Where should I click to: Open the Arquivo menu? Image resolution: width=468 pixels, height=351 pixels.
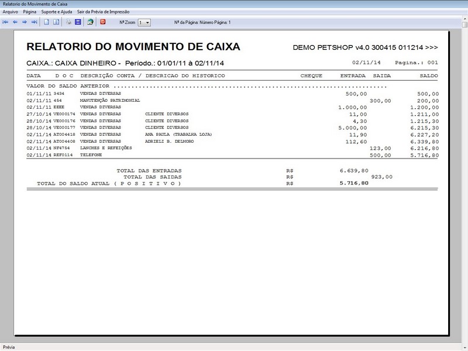11,10
